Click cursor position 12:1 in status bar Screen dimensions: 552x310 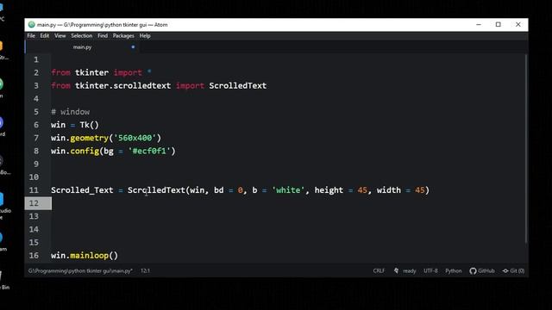point(145,271)
